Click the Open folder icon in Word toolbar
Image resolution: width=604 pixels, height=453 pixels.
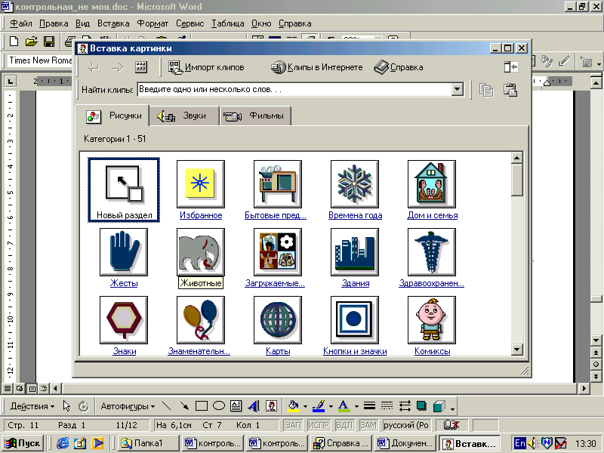(x=31, y=42)
